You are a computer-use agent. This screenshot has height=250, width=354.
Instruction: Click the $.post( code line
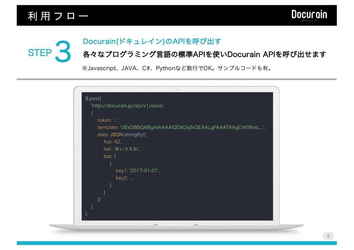click(x=93, y=98)
